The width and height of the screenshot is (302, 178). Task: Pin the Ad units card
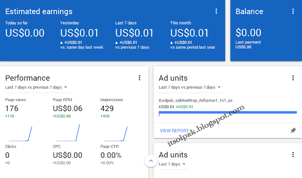click(x=293, y=130)
